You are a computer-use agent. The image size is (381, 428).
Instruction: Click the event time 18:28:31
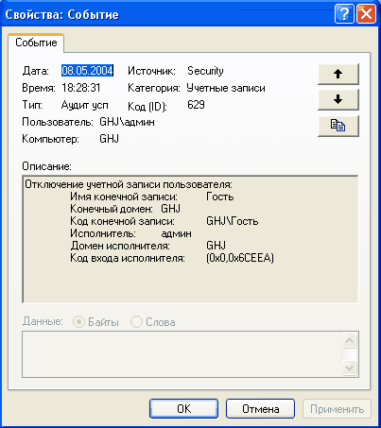[81, 88]
